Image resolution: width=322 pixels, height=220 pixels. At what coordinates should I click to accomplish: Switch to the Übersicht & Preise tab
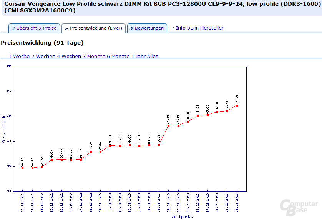37,28
